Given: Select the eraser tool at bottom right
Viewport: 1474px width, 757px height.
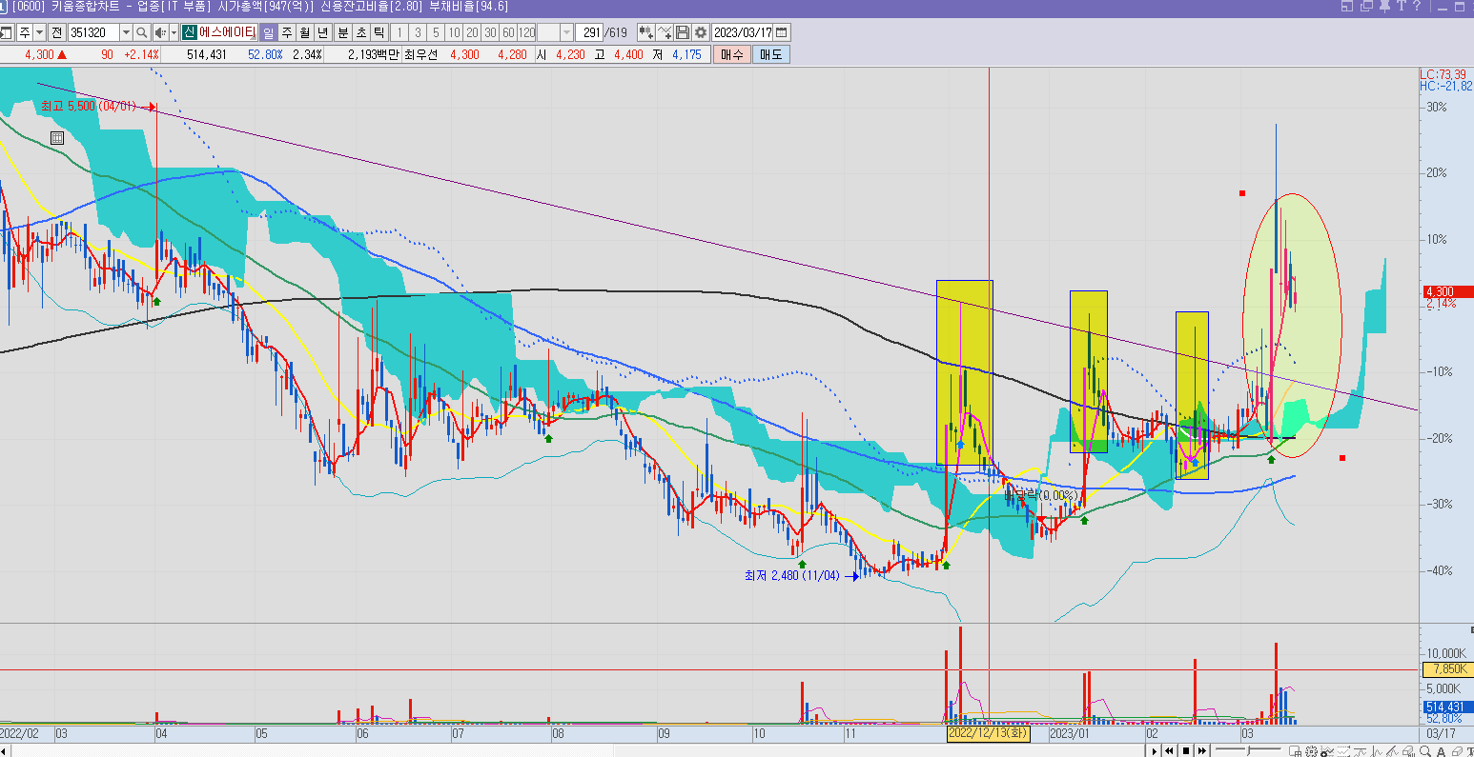Looking at the screenshot, I should click(x=1457, y=750).
